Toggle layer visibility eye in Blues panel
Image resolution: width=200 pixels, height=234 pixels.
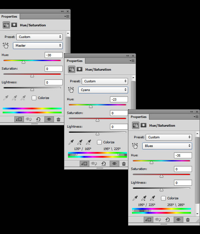tap(178, 220)
